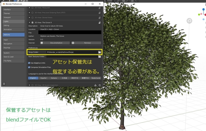Toggle Use Adaptive Units checkbox
Screen dimensions: 206x131
29,63
